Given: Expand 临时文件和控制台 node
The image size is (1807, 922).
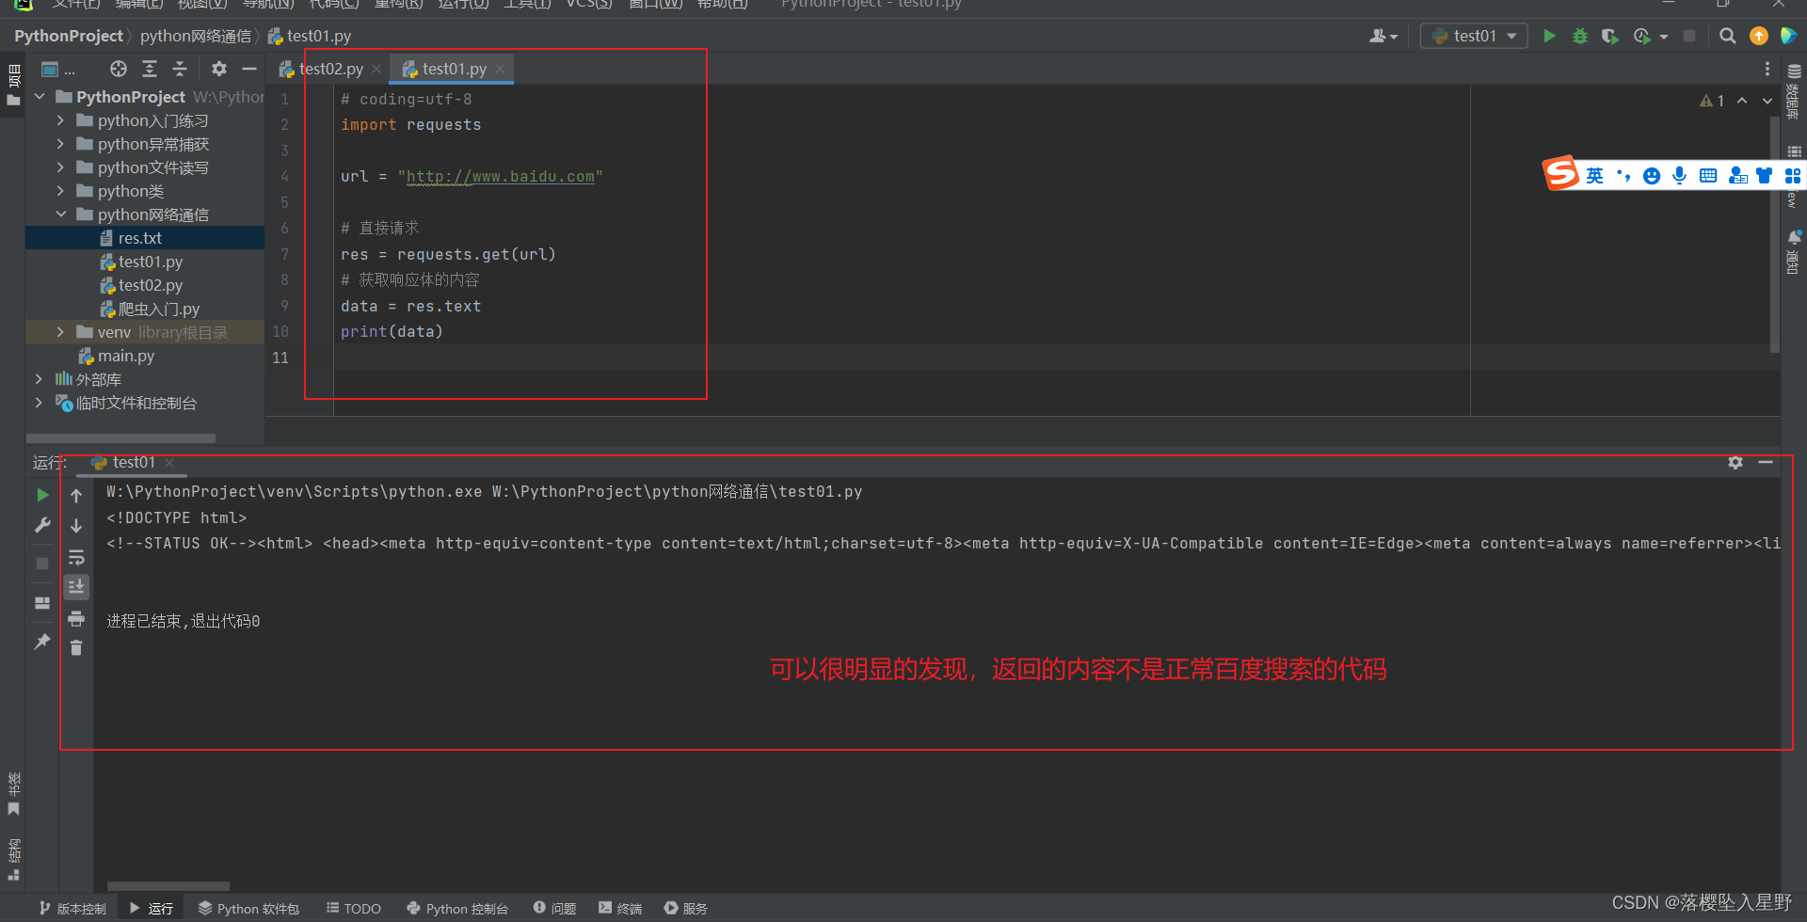Looking at the screenshot, I should pos(39,403).
